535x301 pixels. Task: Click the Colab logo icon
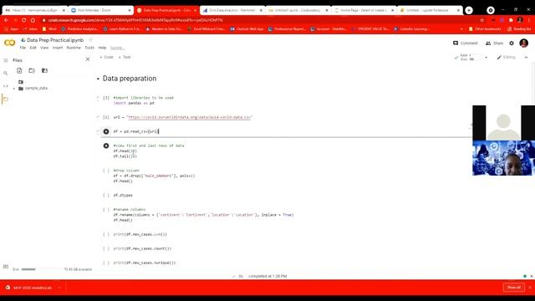pyautogui.click(x=9, y=43)
